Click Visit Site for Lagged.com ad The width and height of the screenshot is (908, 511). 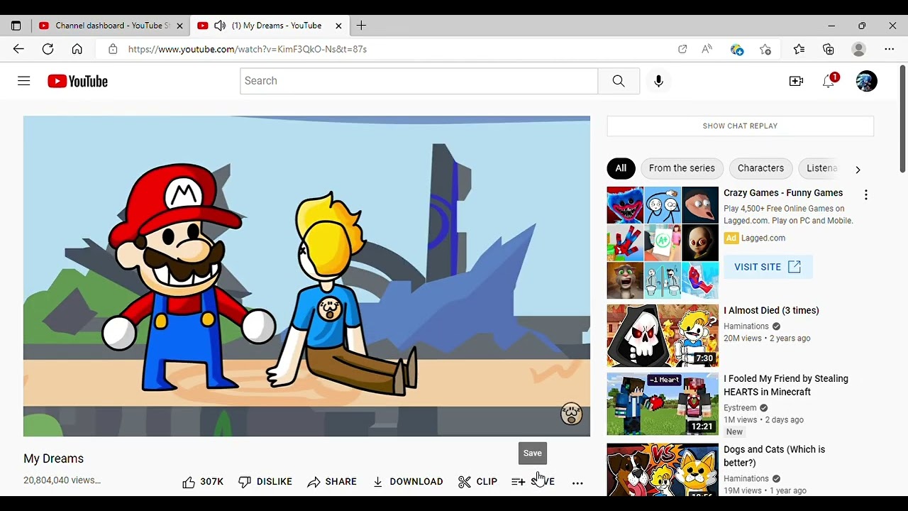[768, 267]
